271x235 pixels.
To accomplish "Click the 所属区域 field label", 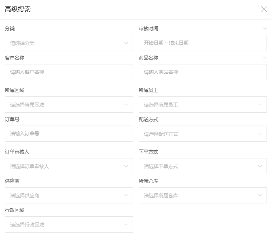I will pyautogui.click(x=15, y=90).
